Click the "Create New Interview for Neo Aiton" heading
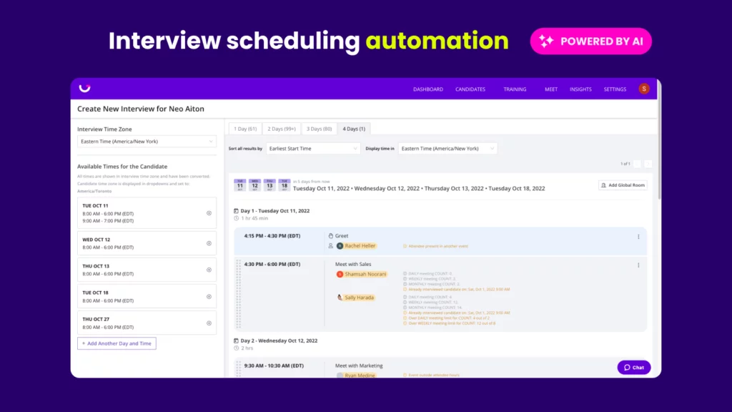The image size is (732, 412). [141, 109]
